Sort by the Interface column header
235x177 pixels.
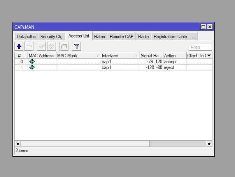120,56
